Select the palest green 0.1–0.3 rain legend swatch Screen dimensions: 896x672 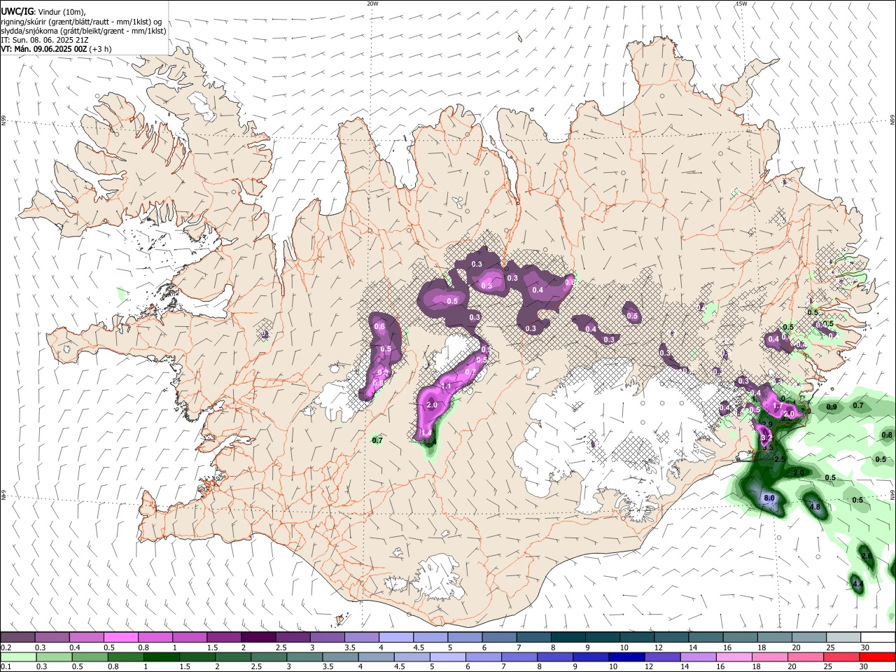click(x=17, y=657)
